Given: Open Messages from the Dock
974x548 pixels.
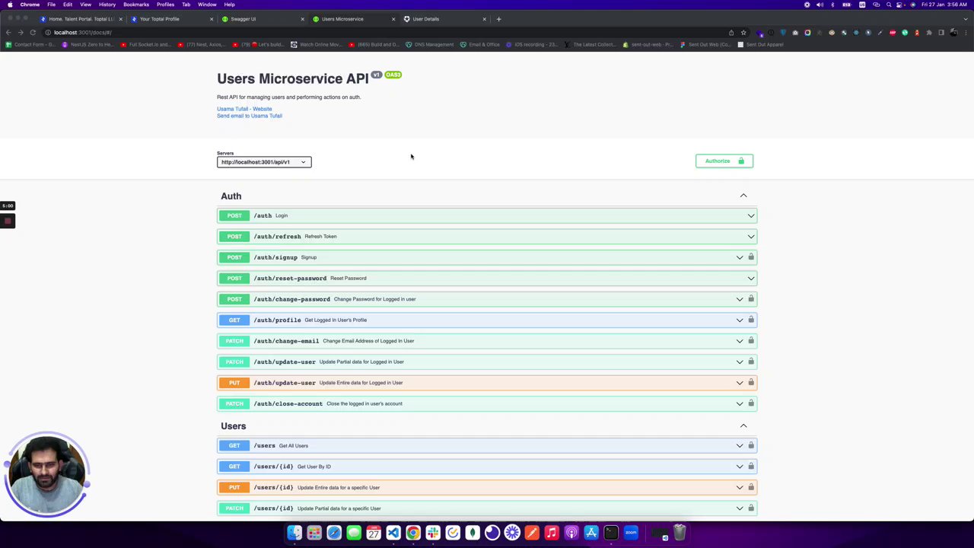Looking at the screenshot, I should (x=354, y=533).
